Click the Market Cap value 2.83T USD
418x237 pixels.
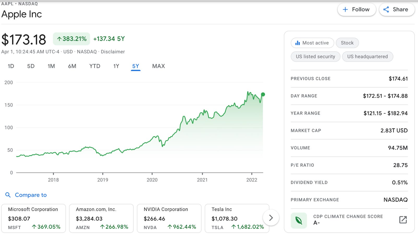(394, 130)
